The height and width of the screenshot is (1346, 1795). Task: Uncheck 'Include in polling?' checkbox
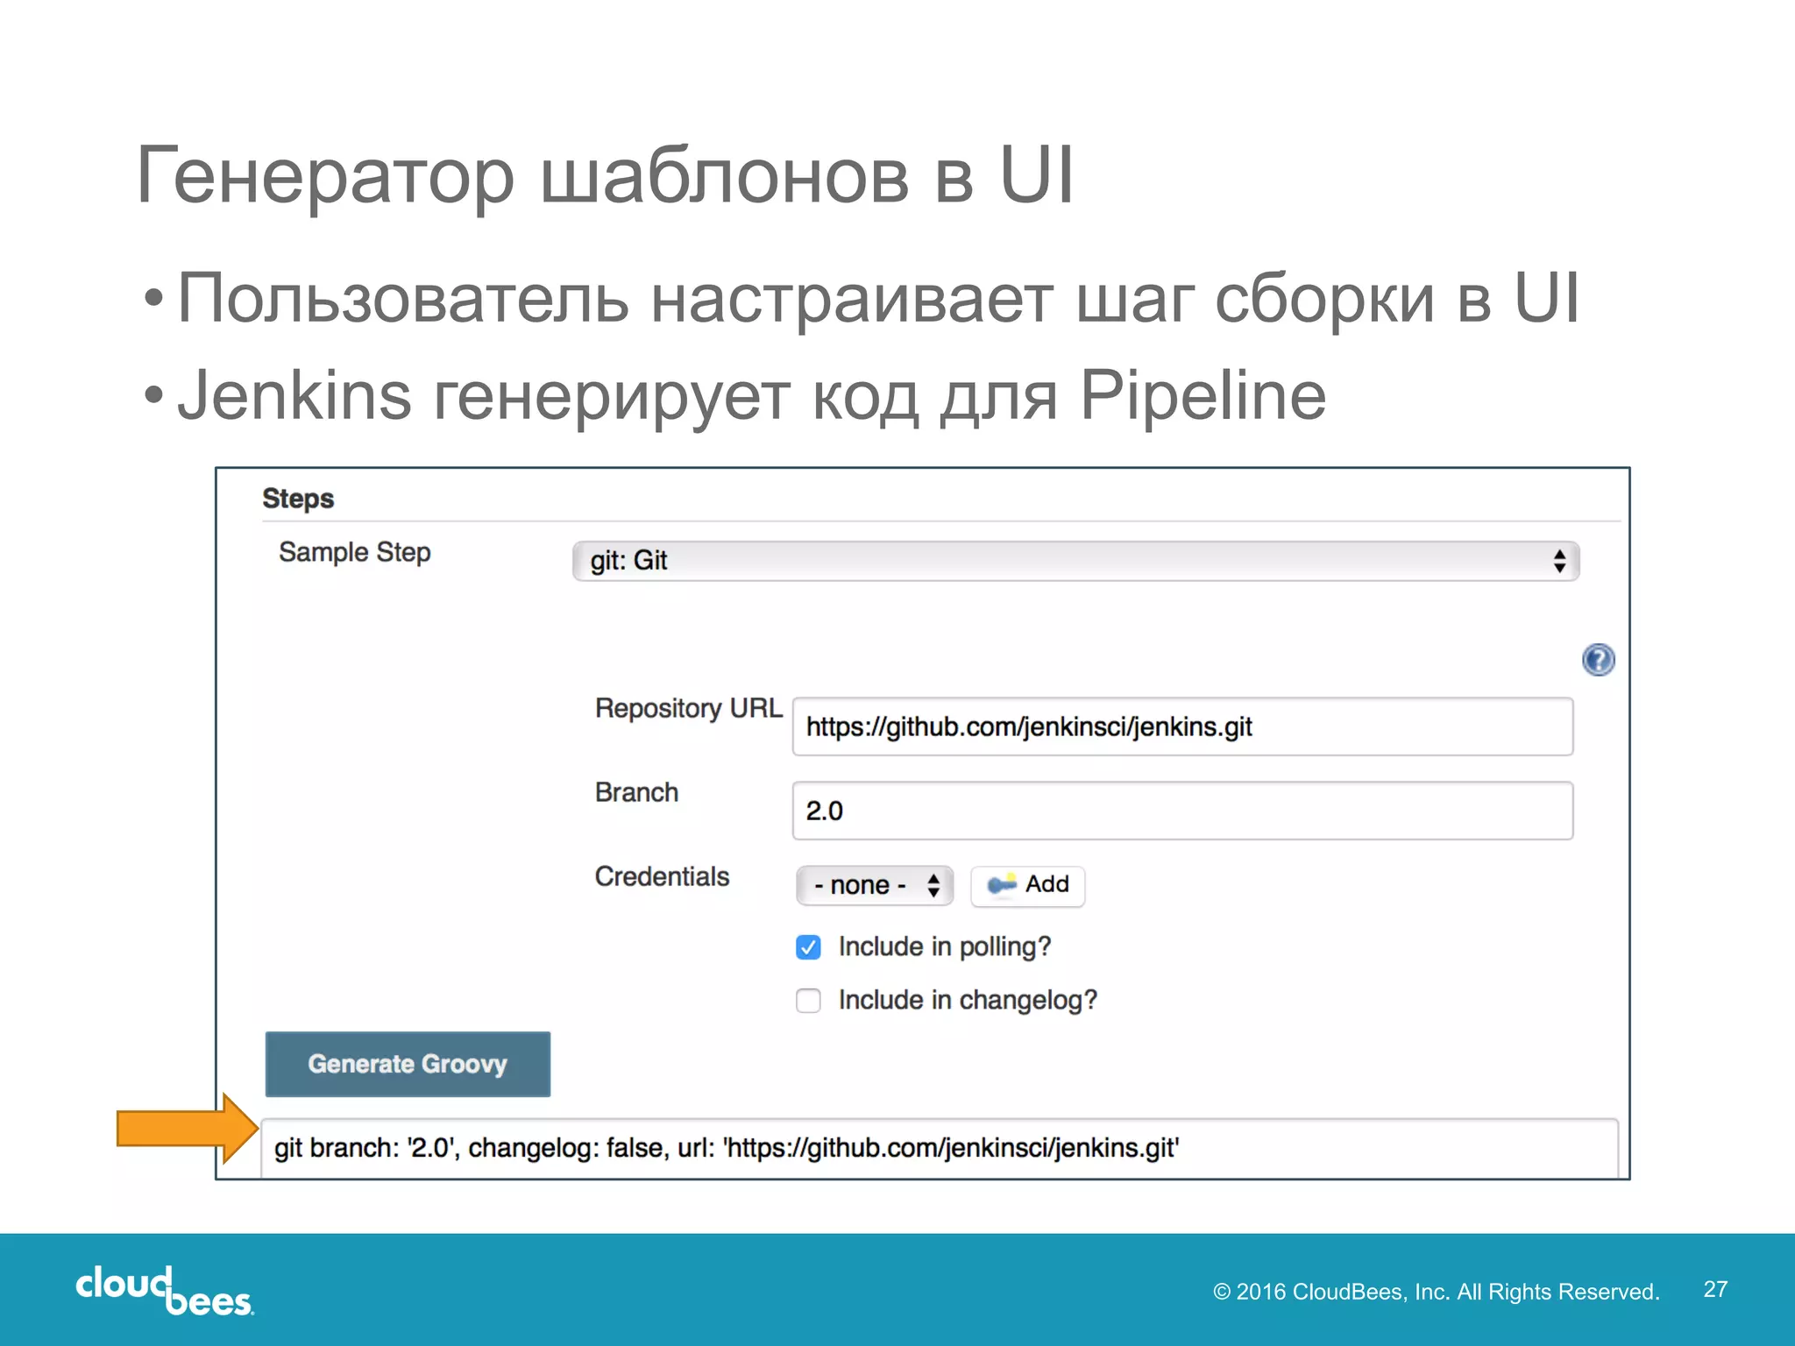coord(808,947)
